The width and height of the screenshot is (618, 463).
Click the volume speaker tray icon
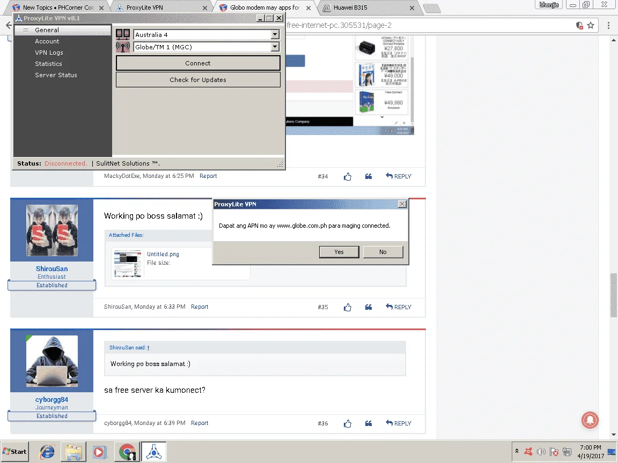541,452
